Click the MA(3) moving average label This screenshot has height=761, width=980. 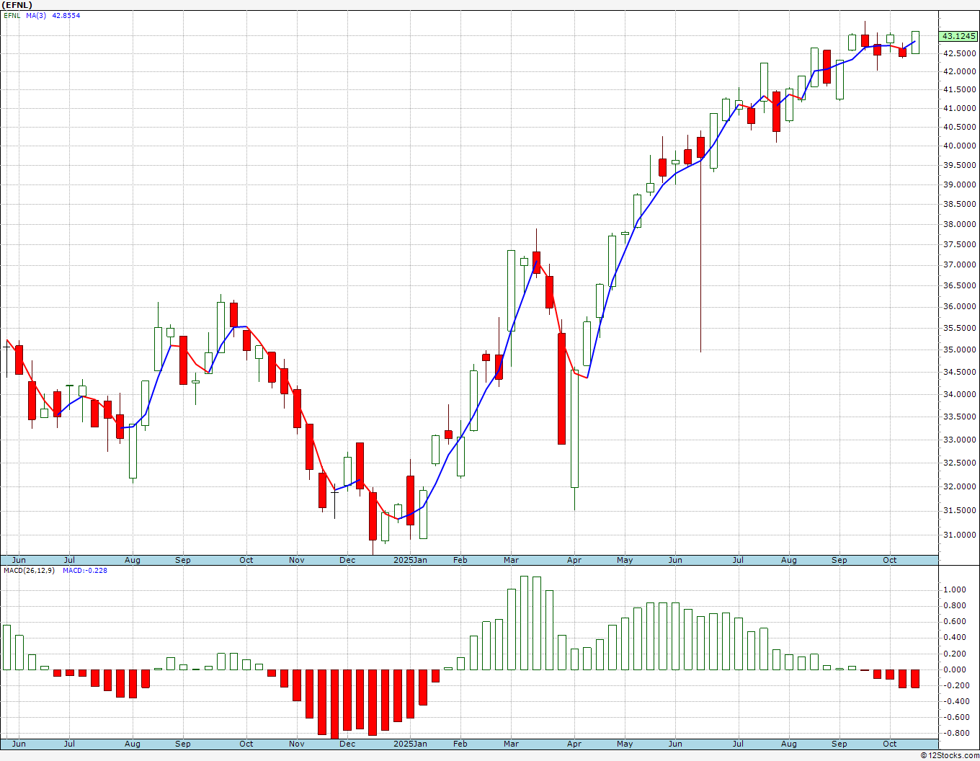pyautogui.click(x=36, y=15)
